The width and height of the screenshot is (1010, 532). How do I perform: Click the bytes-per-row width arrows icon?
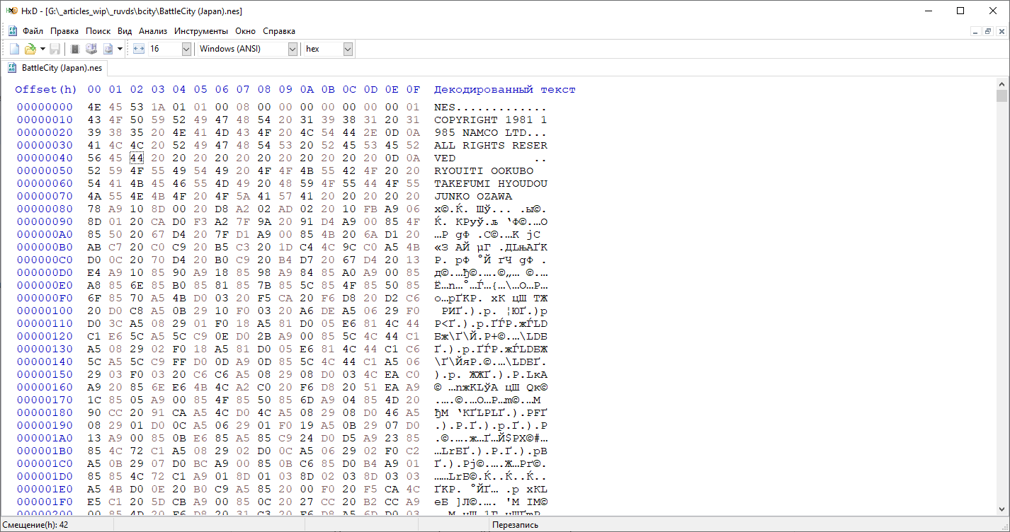(x=138, y=49)
